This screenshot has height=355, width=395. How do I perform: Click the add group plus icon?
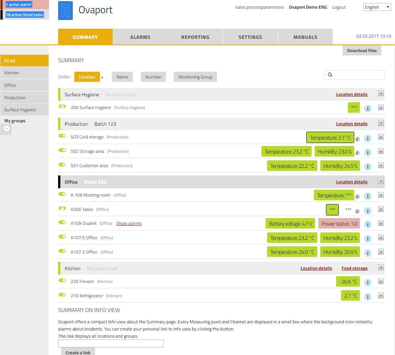coord(6,129)
